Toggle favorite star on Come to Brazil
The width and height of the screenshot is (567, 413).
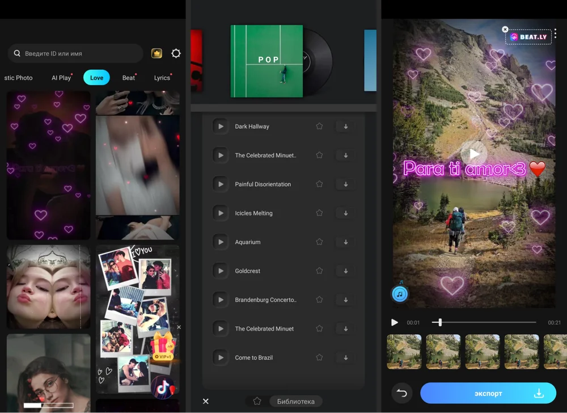click(319, 357)
